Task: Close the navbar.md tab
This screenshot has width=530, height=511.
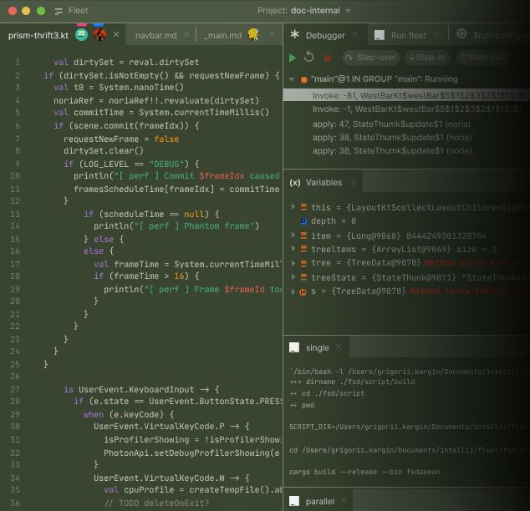Action: coord(186,34)
